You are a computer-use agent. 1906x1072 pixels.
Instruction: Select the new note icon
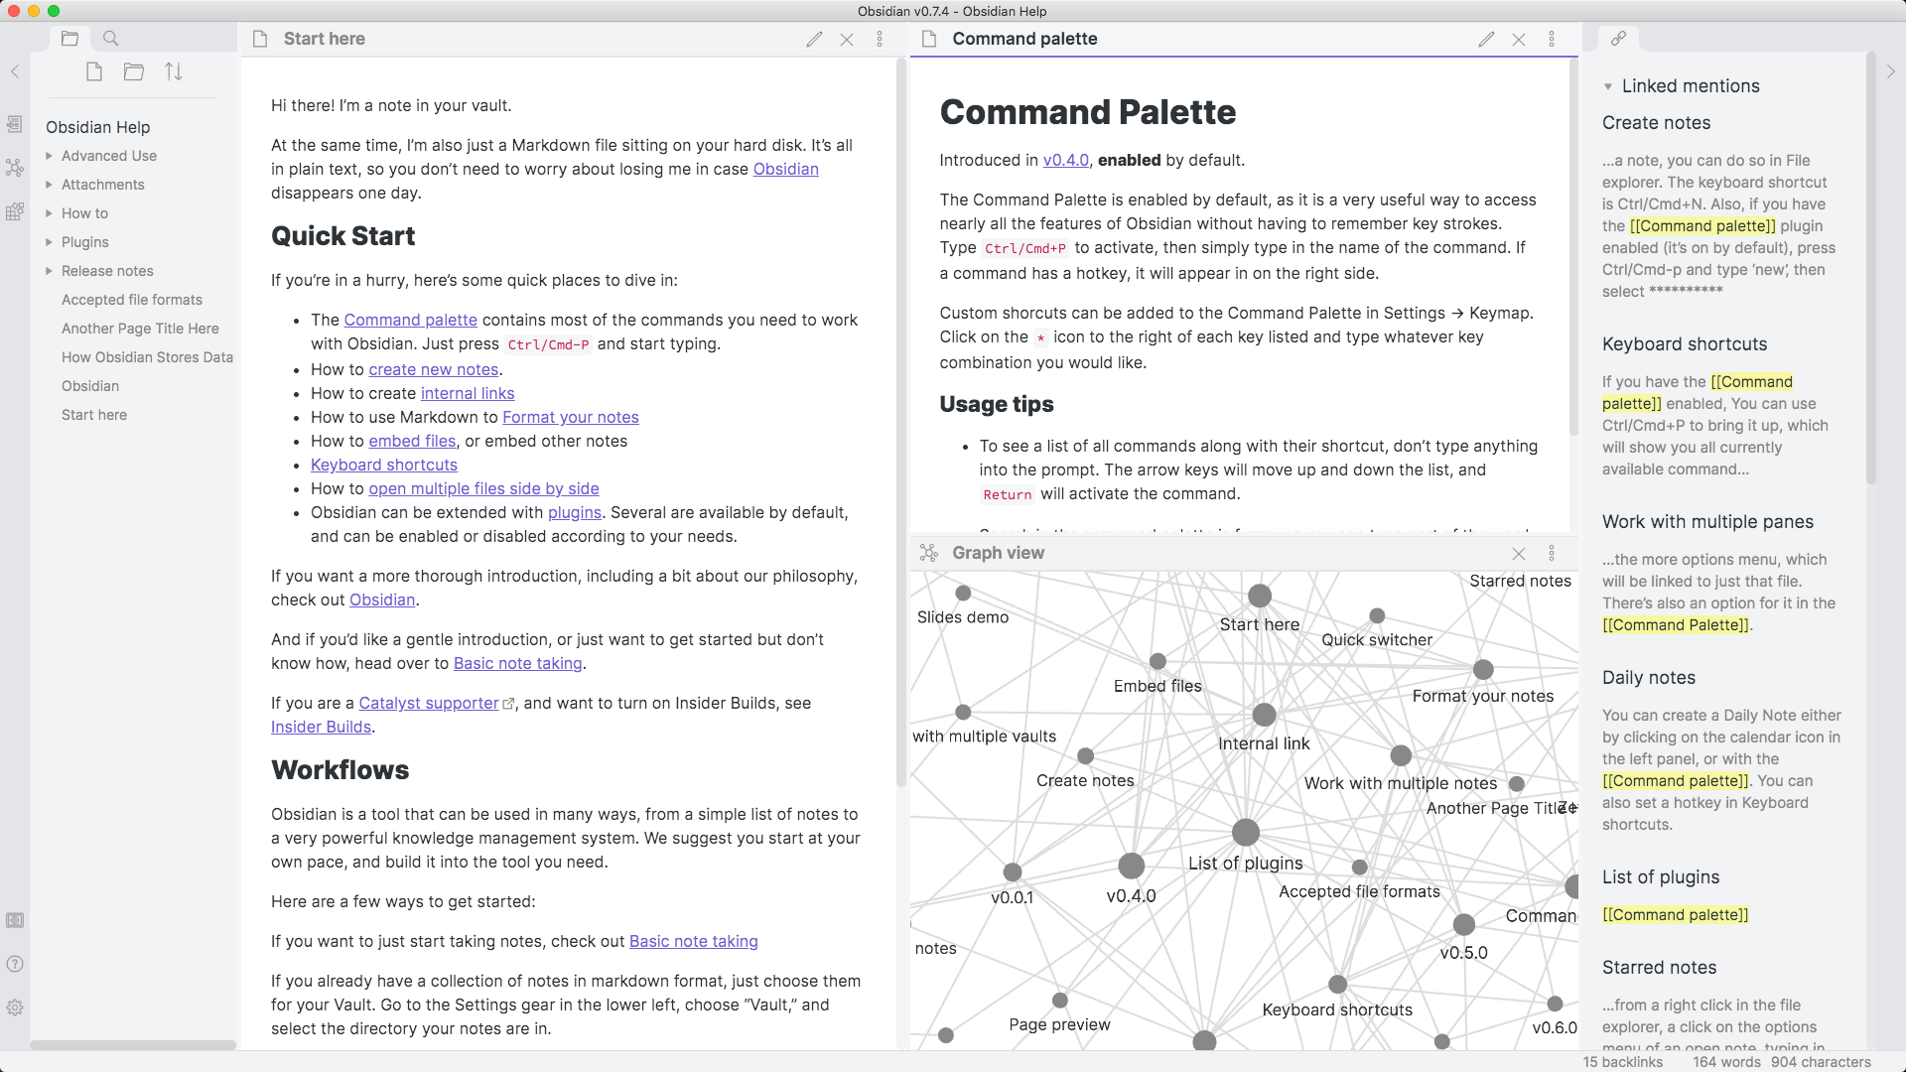pyautogui.click(x=93, y=72)
